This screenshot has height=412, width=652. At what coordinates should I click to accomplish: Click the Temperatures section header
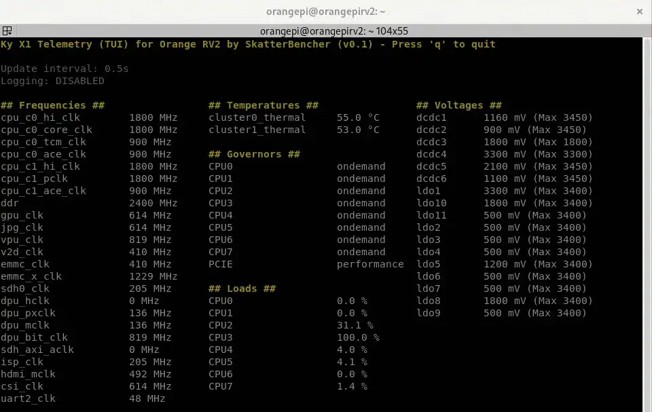pyautogui.click(x=263, y=105)
